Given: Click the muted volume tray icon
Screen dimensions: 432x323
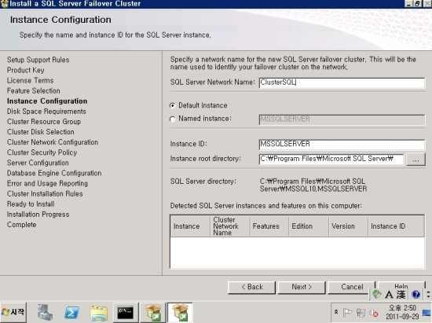Looking at the screenshot, I should pos(374,313).
